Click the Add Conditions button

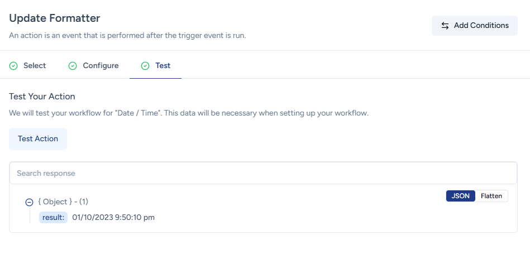(474, 26)
